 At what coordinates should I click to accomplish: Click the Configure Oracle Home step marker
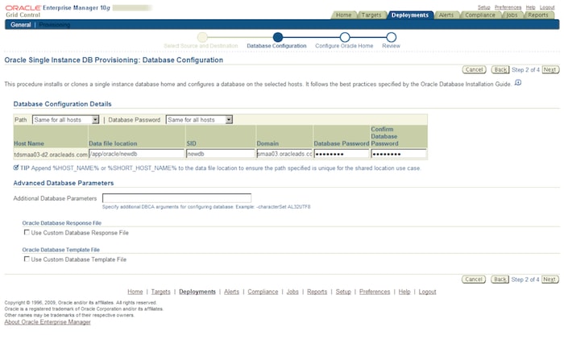click(345, 37)
